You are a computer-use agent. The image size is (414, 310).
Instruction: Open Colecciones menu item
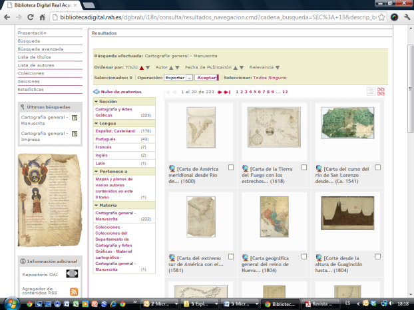coord(31,73)
